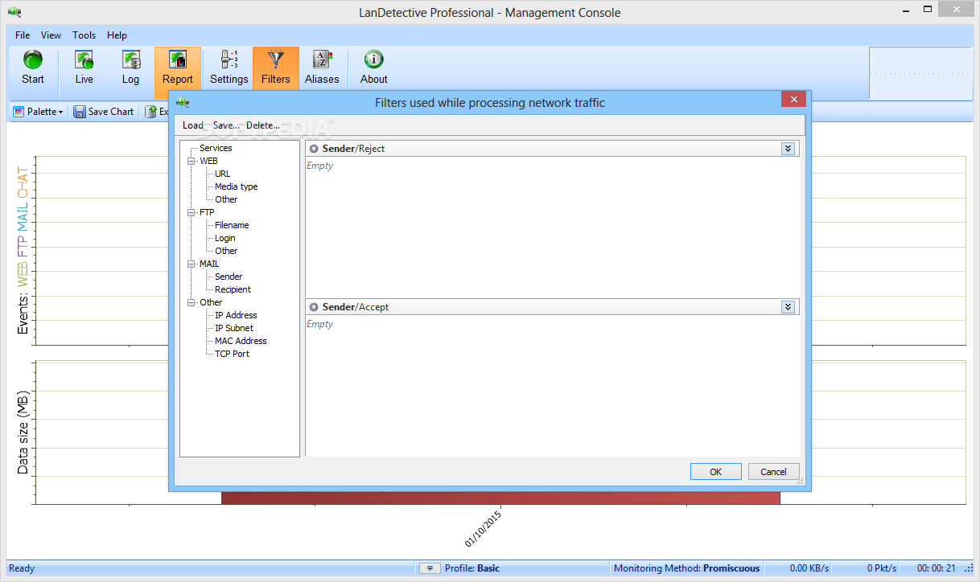
Task: Collapse the FTP tree node
Action: [x=191, y=212]
